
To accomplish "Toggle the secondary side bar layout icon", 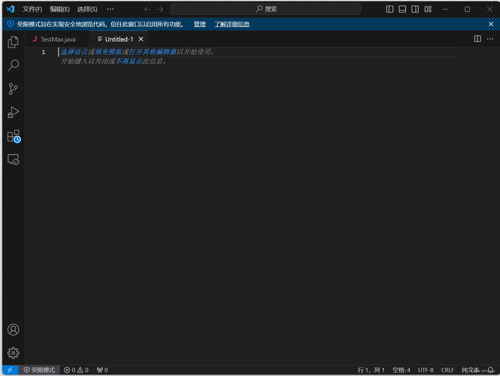I will click(415, 9).
